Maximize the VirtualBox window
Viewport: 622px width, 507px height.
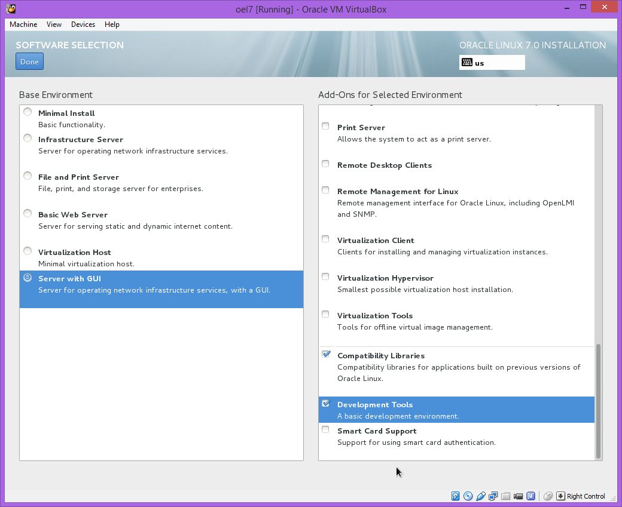tap(583, 7)
